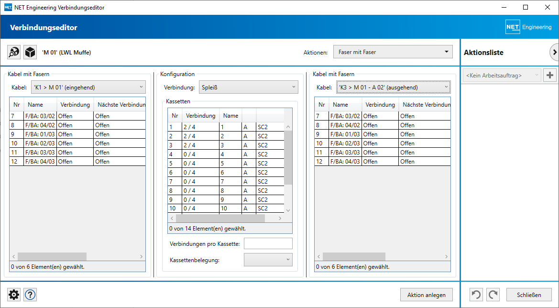559x308 pixels.
Task: Click the undo arrow icon
Action: 476,295
